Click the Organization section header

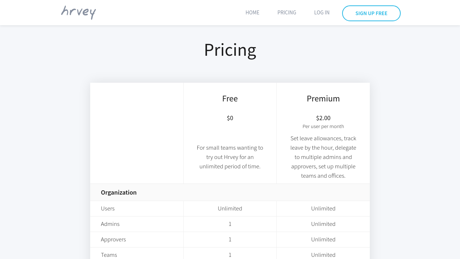[x=119, y=192]
